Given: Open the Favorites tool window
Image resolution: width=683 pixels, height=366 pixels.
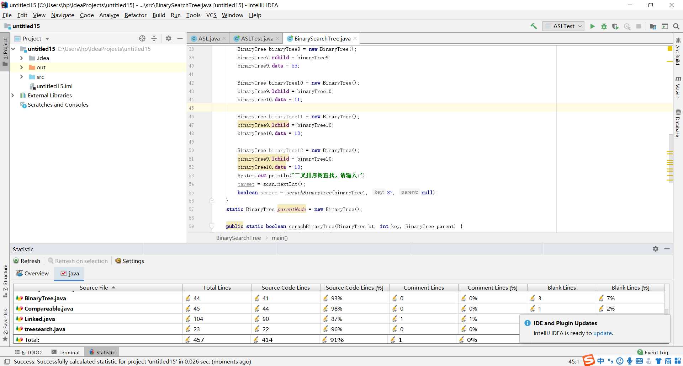Looking at the screenshot, I should click(x=5, y=325).
